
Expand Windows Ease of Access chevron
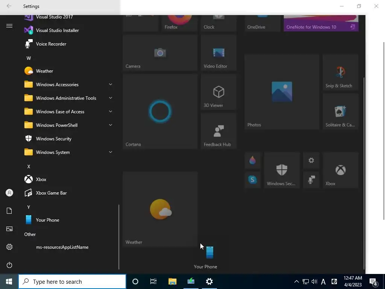tap(111, 111)
